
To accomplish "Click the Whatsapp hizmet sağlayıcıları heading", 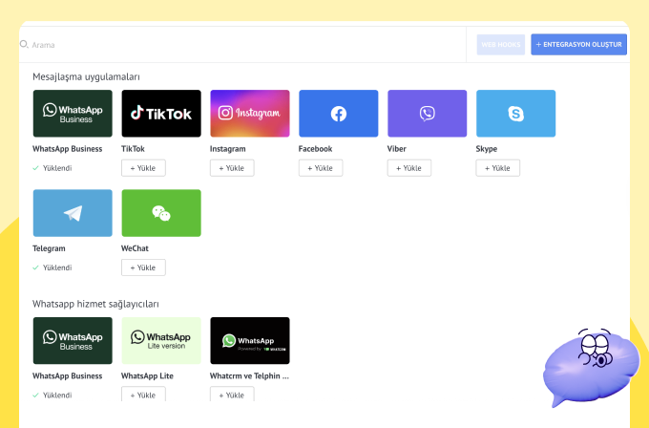I will [95, 304].
